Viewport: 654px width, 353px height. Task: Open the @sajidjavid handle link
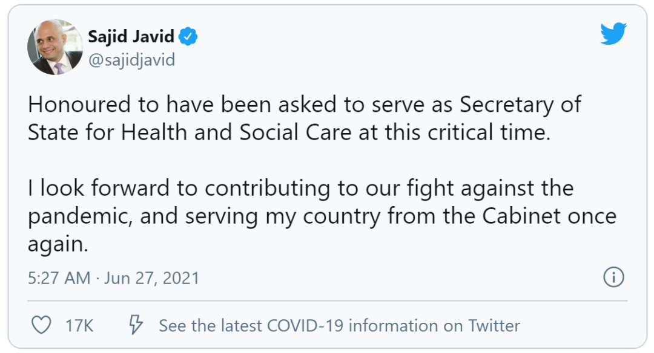coord(131,60)
